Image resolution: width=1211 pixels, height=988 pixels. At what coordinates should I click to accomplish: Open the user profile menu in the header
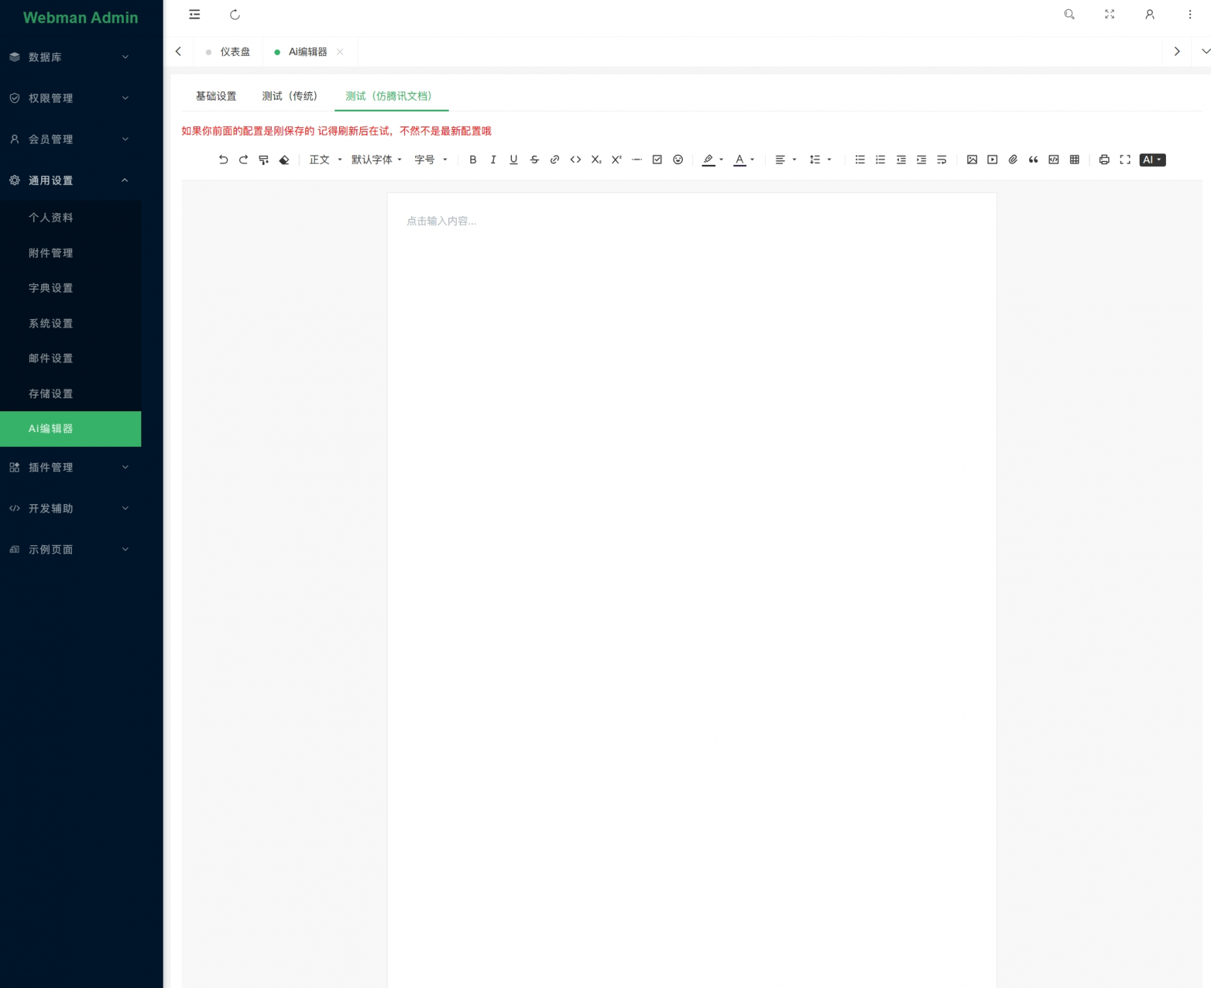1150,14
